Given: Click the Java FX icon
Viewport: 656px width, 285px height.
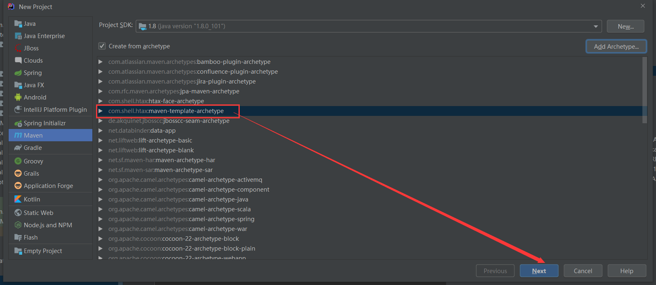Looking at the screenshot, I should (x=18, y=85).
